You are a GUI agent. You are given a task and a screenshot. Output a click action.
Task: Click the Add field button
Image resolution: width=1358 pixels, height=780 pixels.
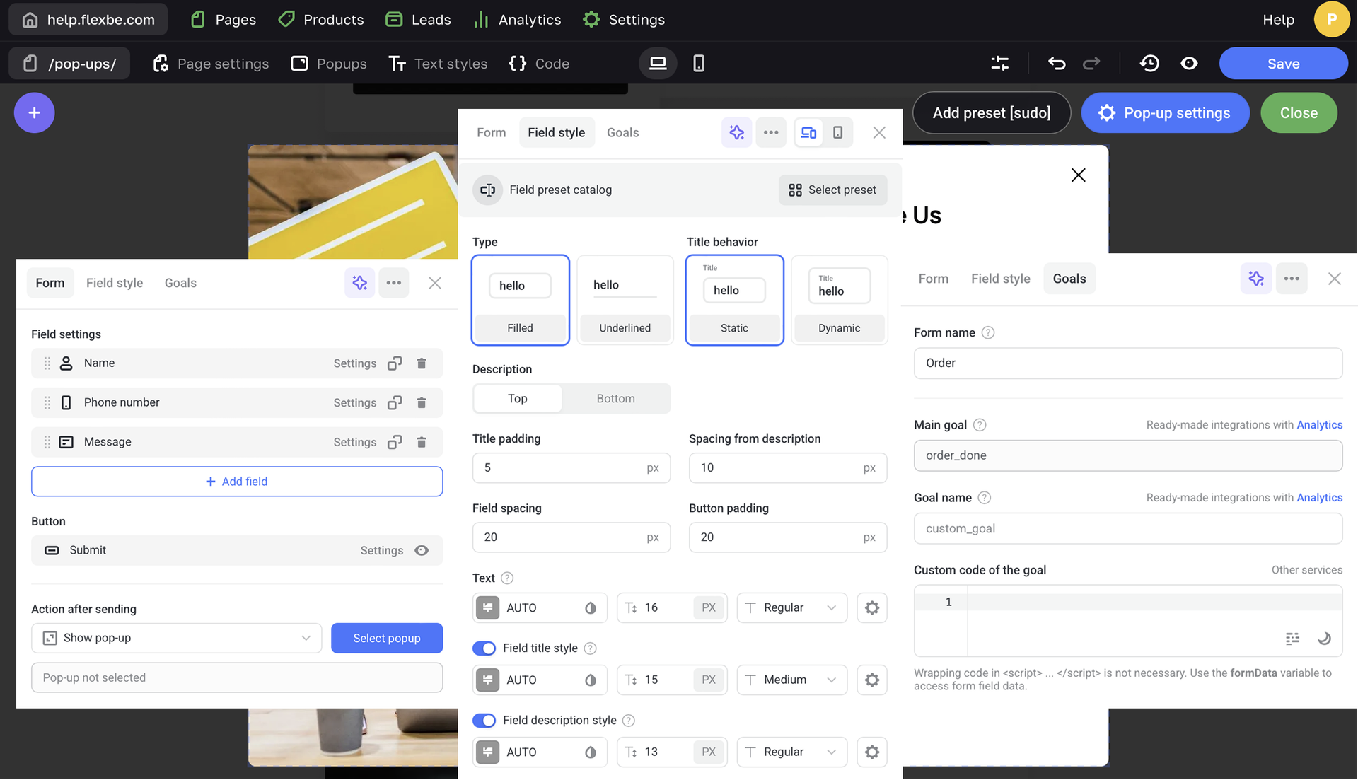pos(237,482)
